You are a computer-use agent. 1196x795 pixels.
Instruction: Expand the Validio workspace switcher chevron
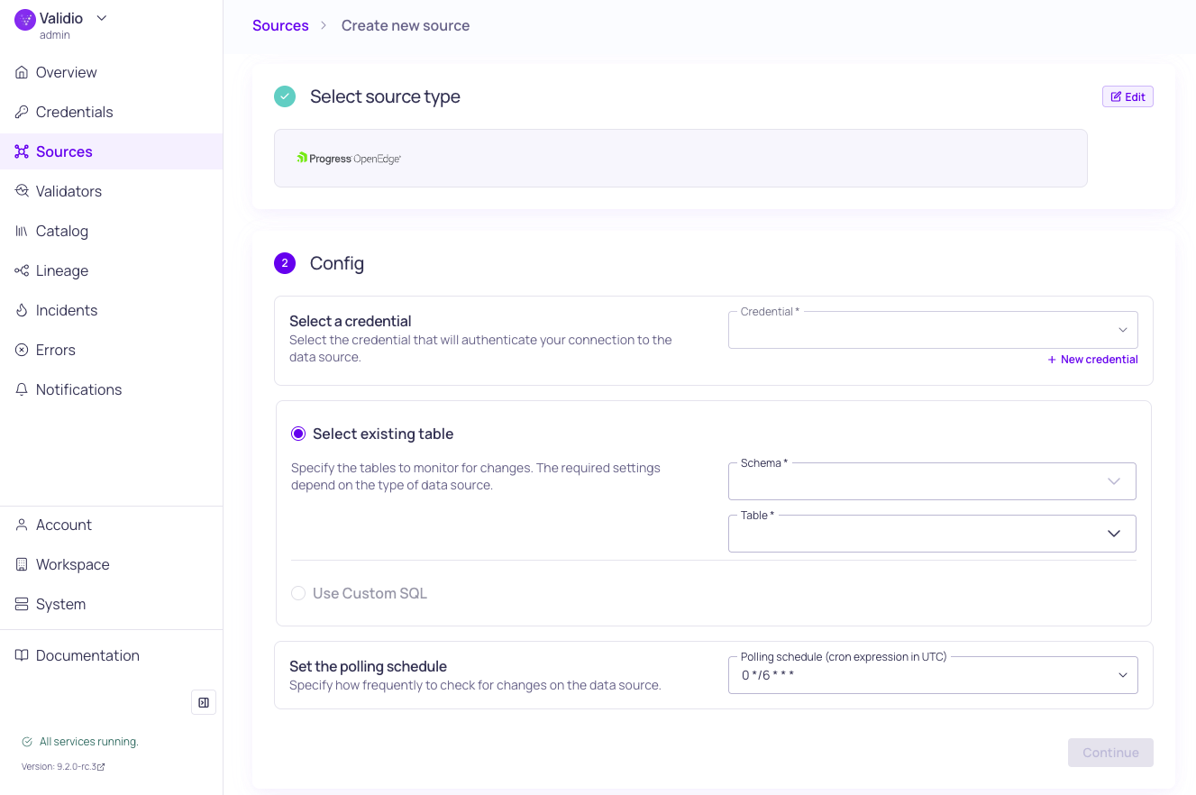point(101,18)
